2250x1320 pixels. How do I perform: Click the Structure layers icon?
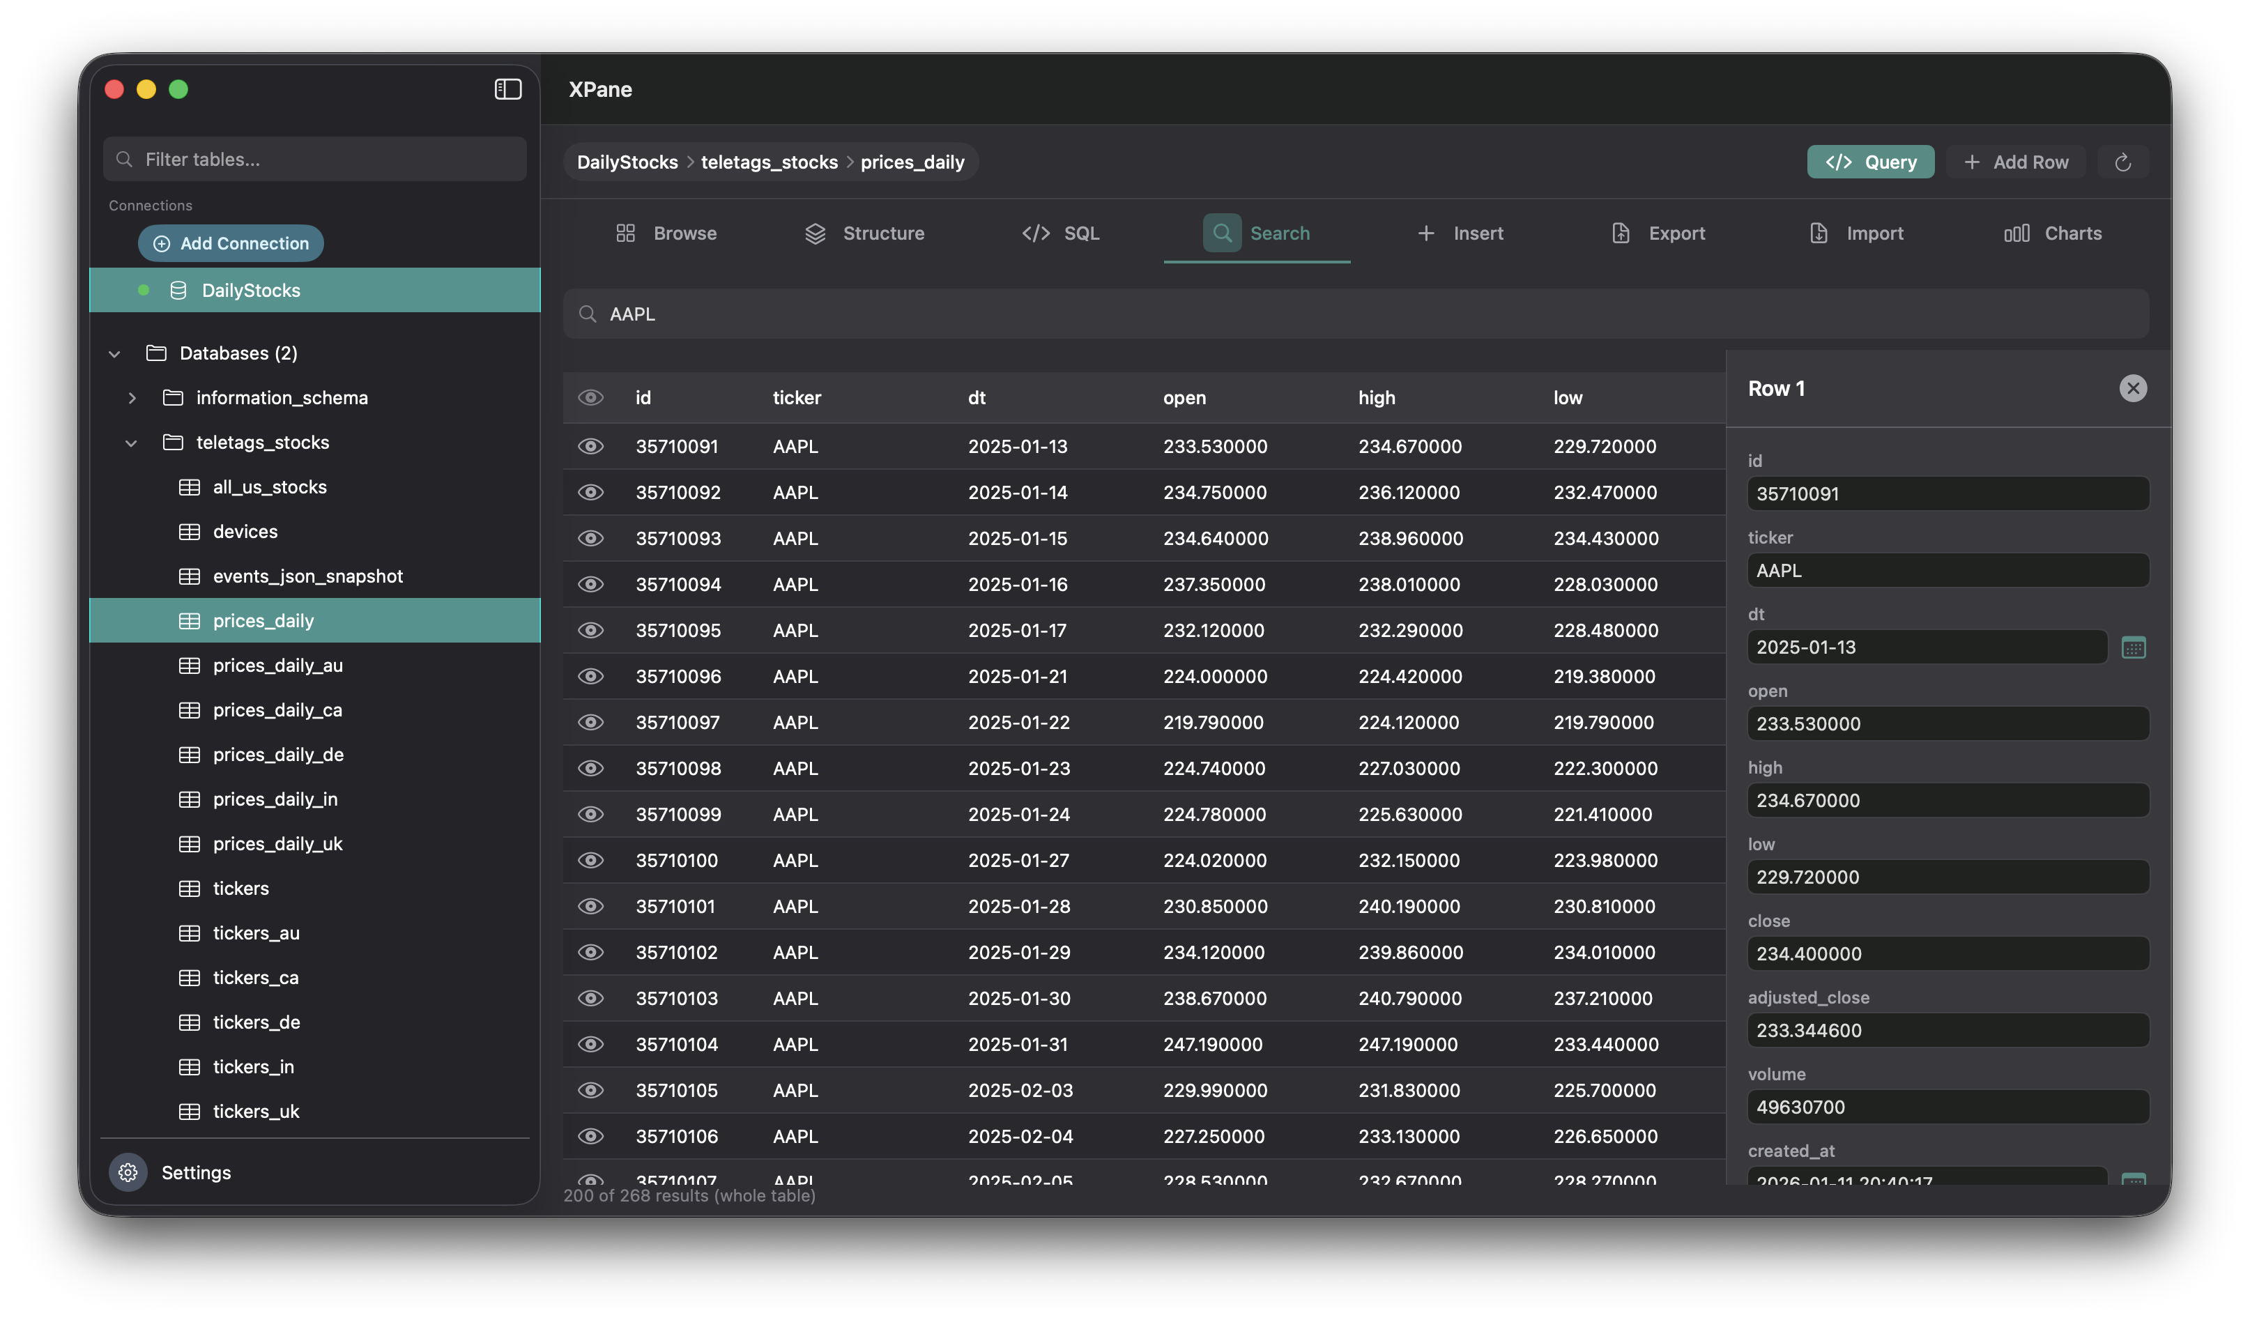coord(816,233)
